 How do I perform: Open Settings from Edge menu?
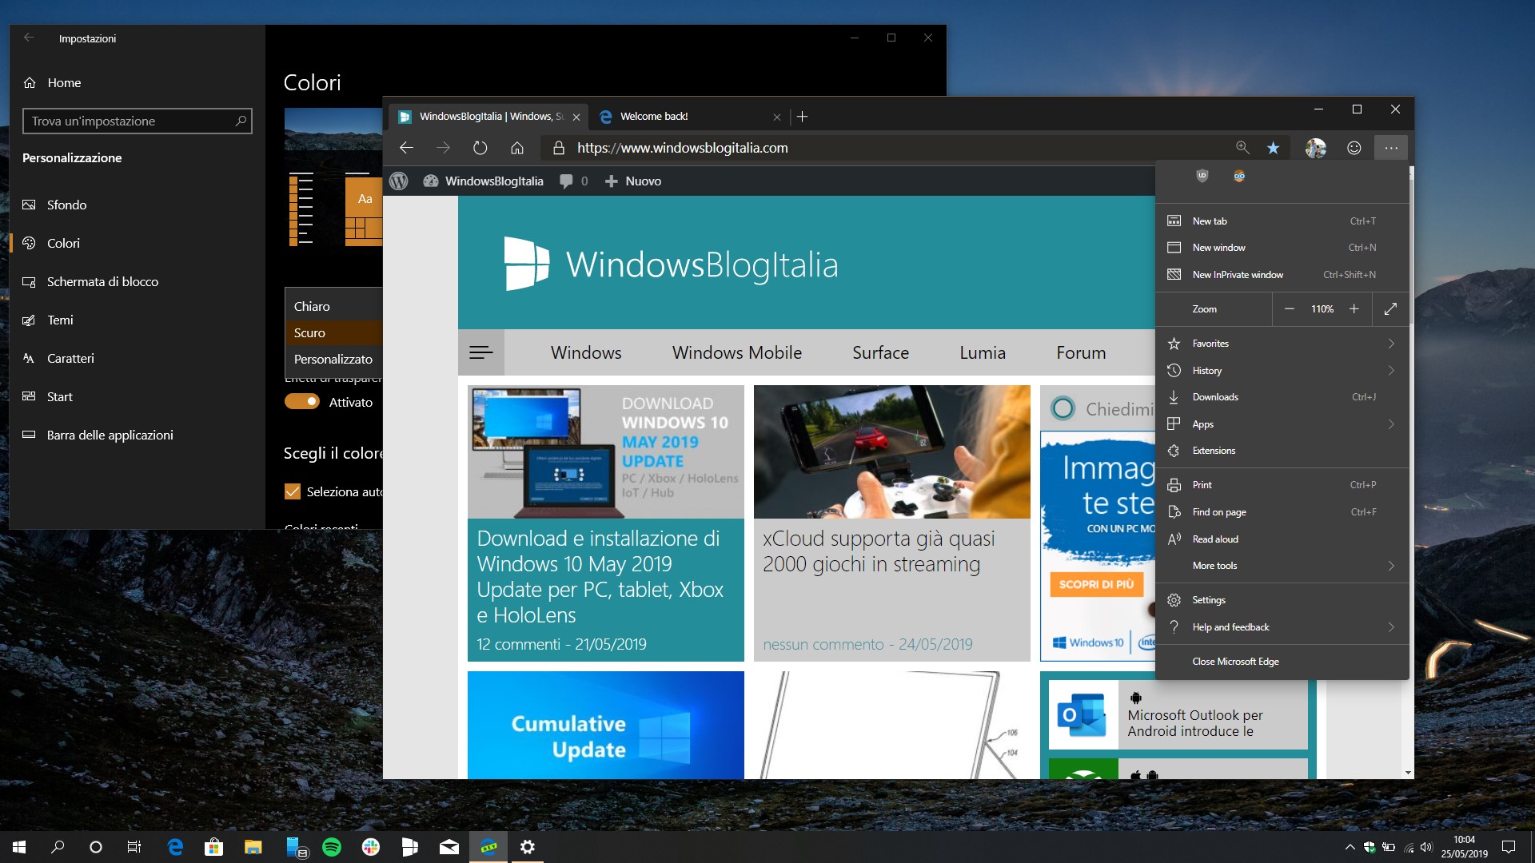1282,600
